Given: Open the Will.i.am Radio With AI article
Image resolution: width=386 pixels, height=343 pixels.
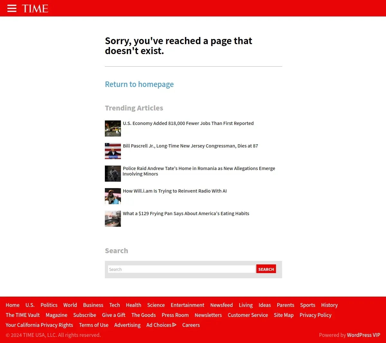Looking at the screenshot, I should click(175, 191).
